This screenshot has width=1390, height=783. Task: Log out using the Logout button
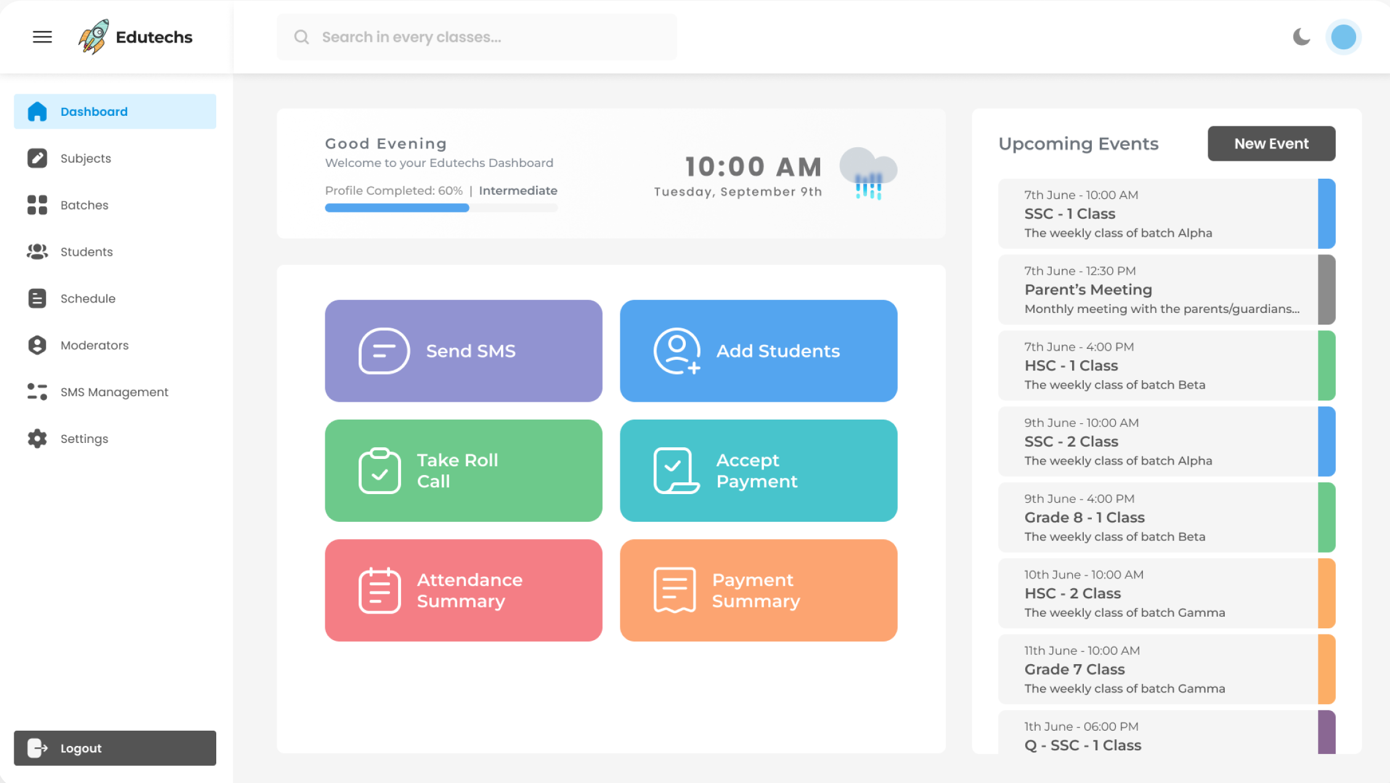click(x=115, y=748)
